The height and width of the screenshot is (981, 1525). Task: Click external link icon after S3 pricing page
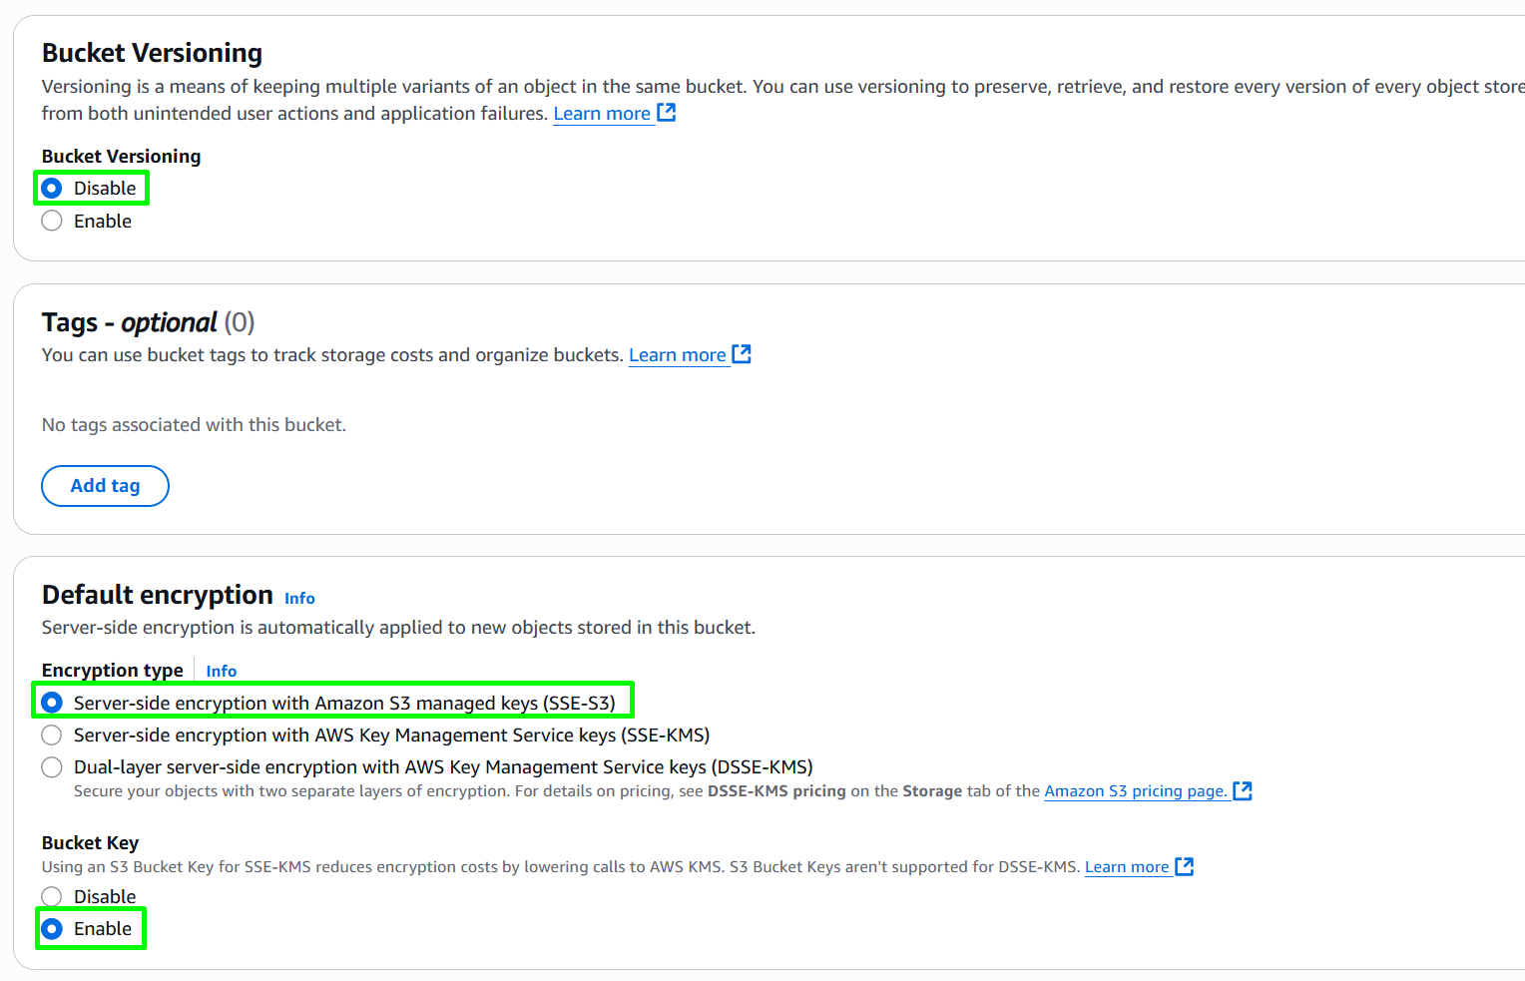(x=1243, y=790)
